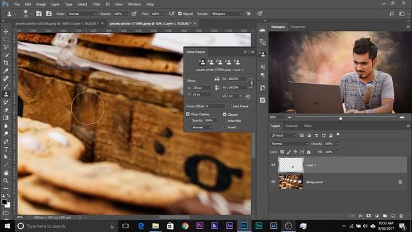Toggle the Clone Source panel button in options bar
Screen dimensions: 412x232
pos(49,14)
